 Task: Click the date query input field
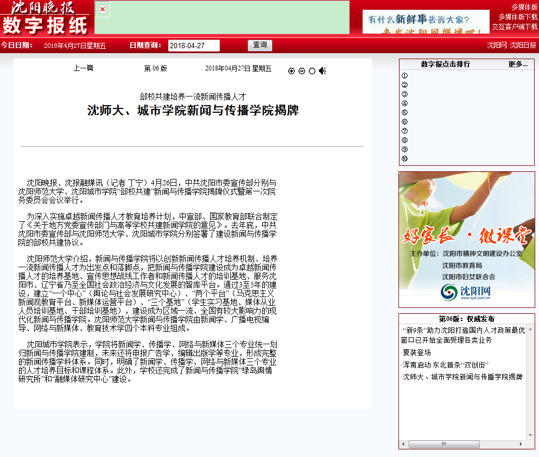tap(194, 46)
